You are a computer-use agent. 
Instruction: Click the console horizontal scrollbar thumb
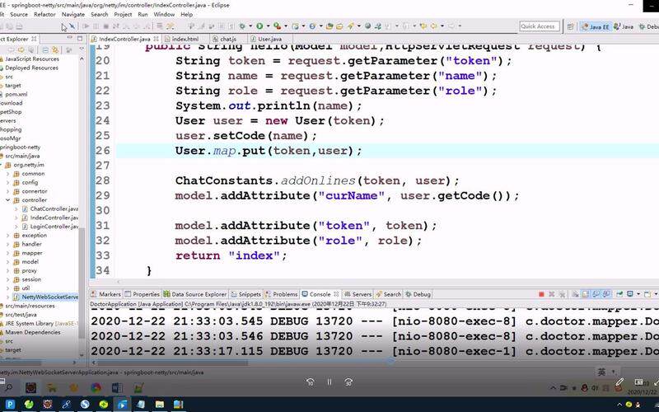tap(172, 362)
